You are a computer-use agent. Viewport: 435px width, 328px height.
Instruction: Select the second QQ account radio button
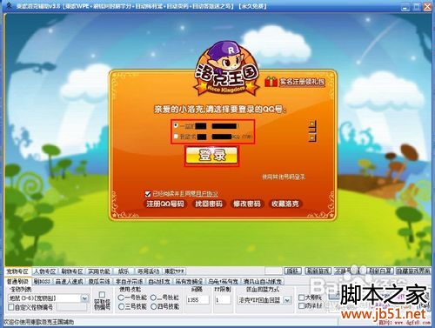(176, 136)
